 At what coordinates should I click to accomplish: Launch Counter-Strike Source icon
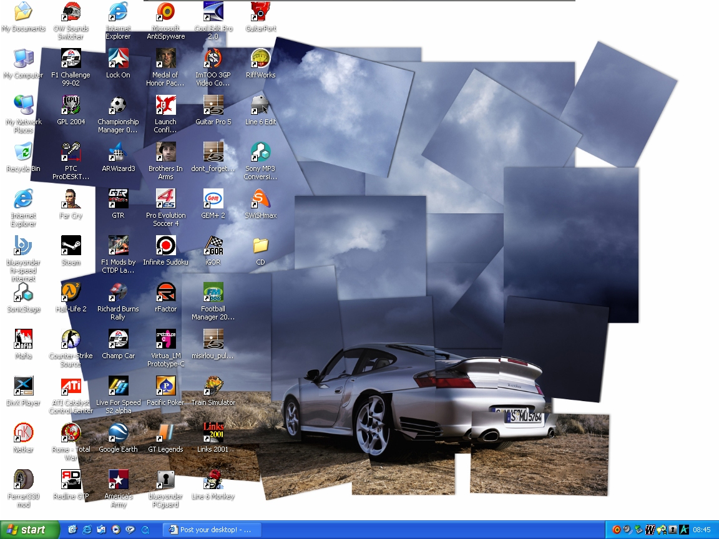[x=71, y=339]
